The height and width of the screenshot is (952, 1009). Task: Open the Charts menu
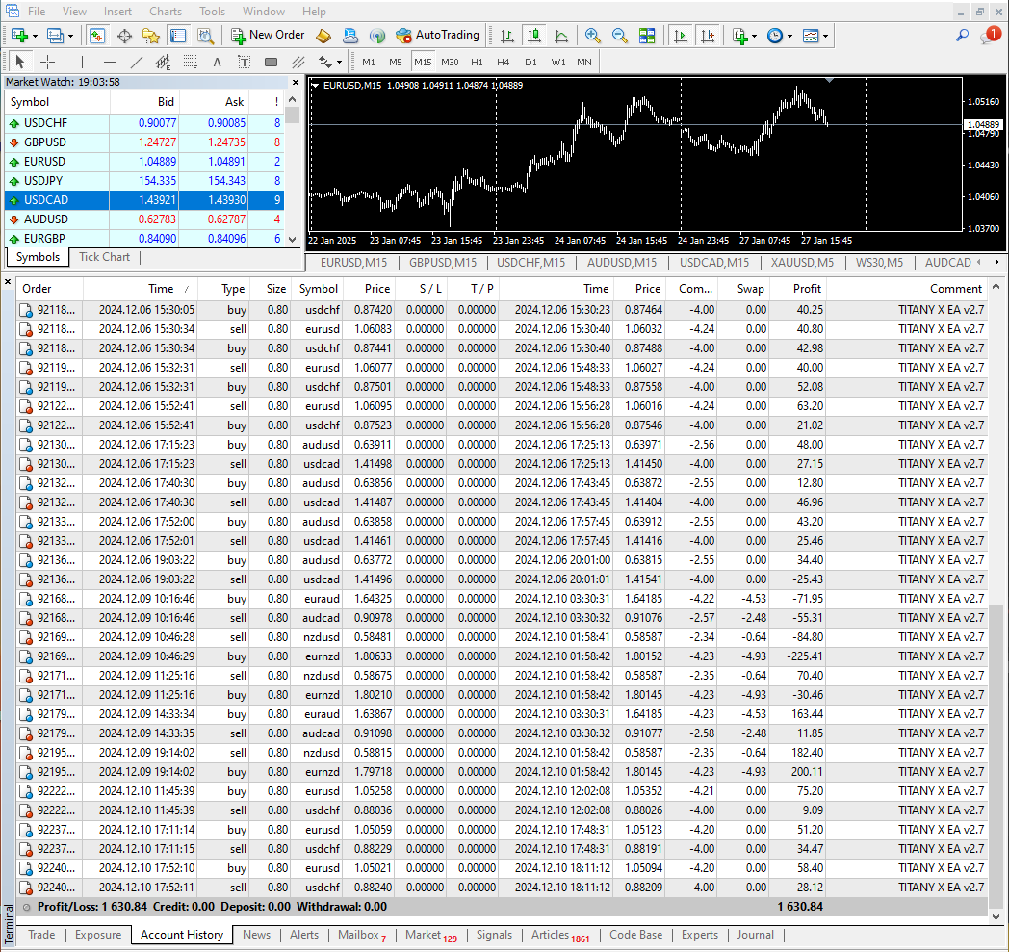(166, 12)
